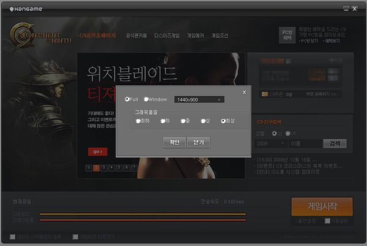Toggle the 자동실행 checkbox
This screenshot has width=367, height=246.
point(327,221)
